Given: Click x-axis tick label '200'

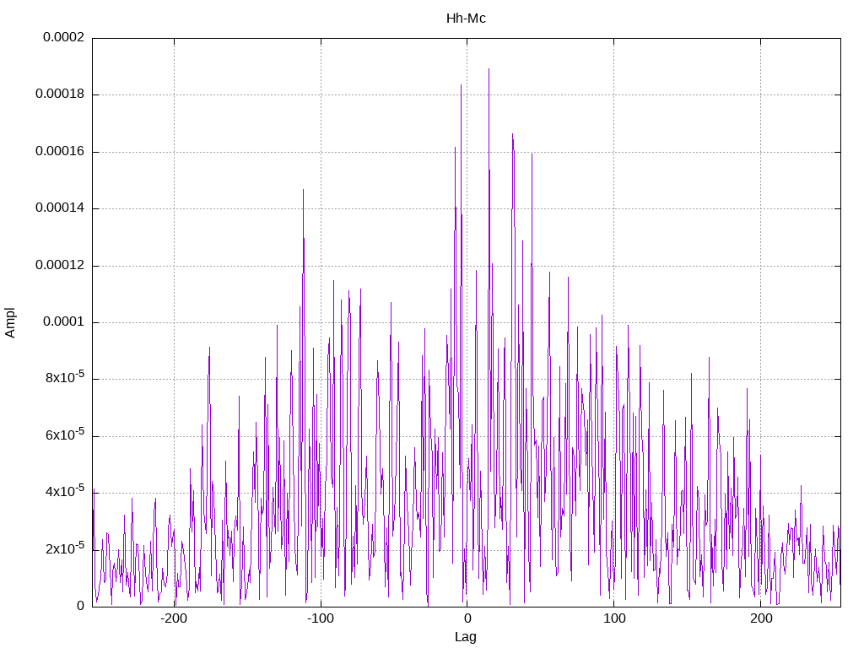Looking at the screenshot, I should [760, 618].
